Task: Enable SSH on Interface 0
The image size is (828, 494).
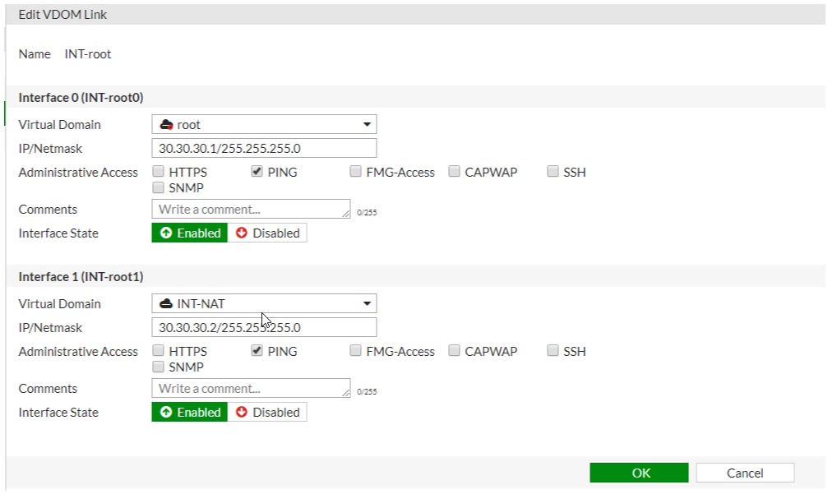Action: point(553,173)
